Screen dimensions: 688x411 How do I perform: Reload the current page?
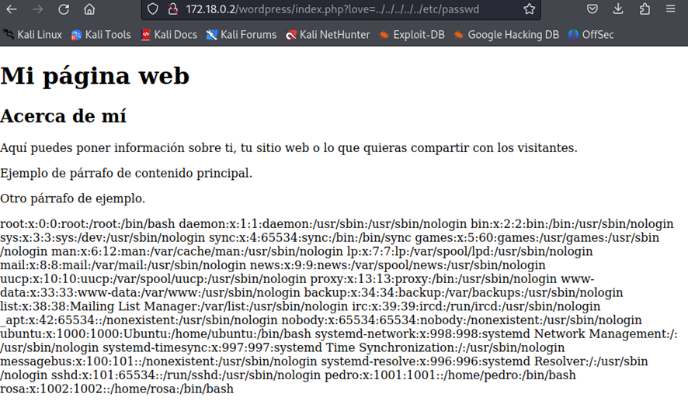64,9
